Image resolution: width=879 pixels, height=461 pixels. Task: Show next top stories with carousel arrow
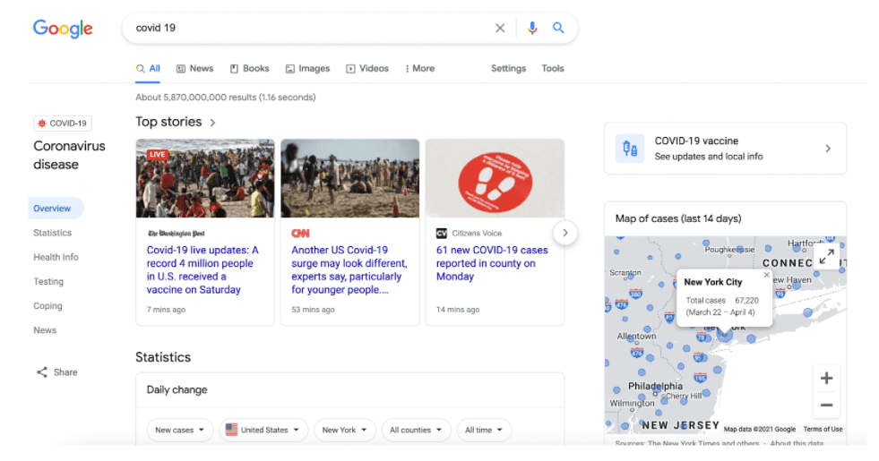tap(565, 233)
